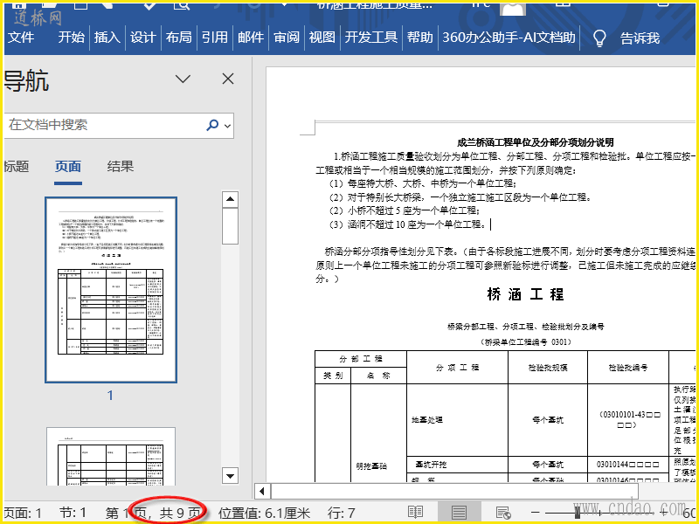Switch to the 开始 ribbon tab
Viewport: 699px width, 524px height.
click(72, 38)
